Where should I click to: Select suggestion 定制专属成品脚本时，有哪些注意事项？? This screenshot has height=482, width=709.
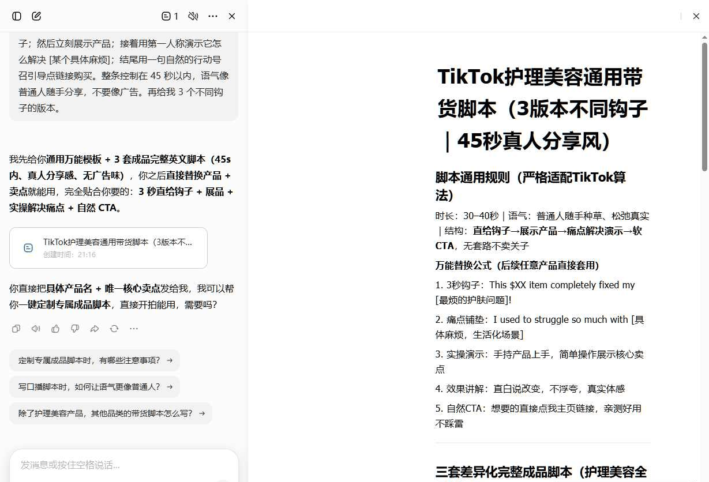[95, 360]
